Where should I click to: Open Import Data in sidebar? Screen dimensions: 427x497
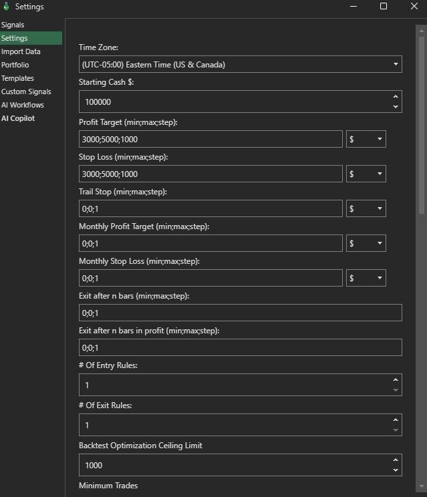tap(21, 51)
